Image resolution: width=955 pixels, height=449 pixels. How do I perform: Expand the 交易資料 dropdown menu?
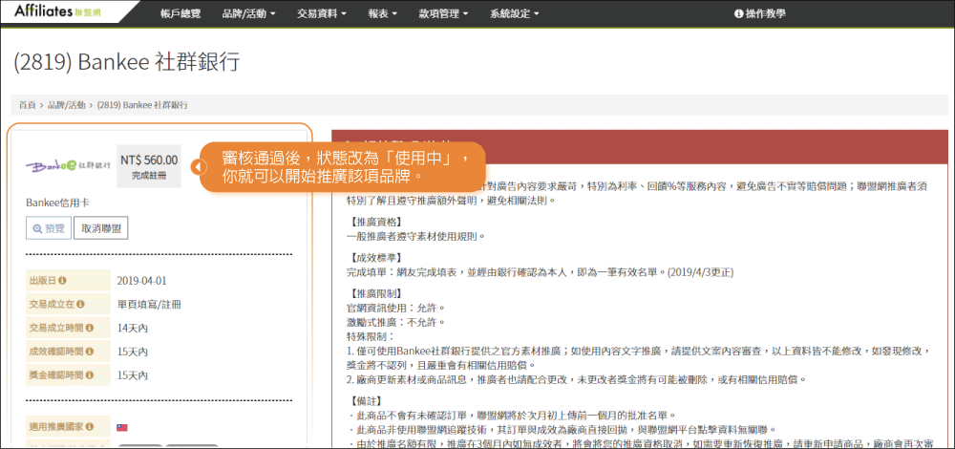[x=322, y=12]
